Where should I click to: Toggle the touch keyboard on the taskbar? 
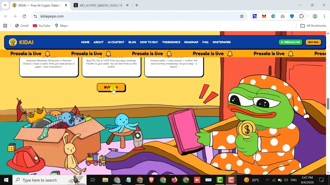208,180
